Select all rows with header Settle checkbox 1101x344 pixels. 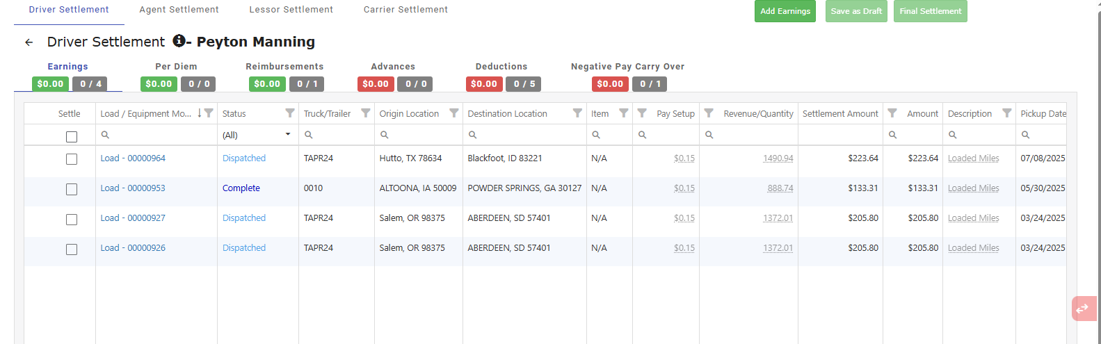point(72,137)
